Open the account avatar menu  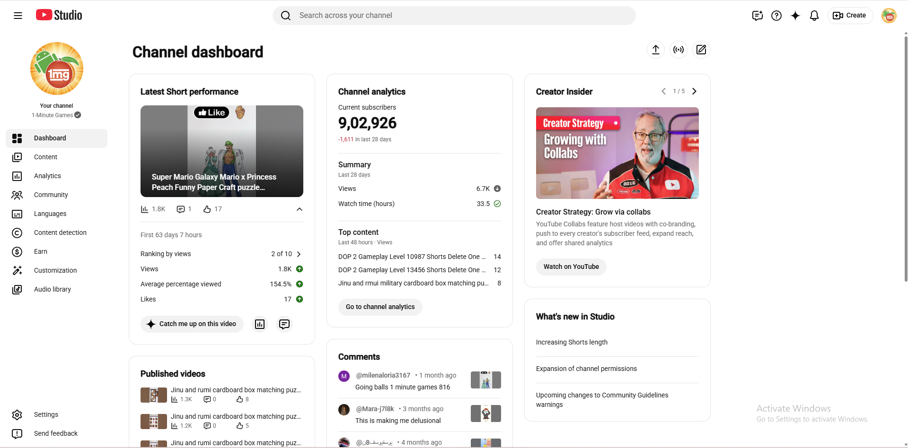tap(889, 16)
